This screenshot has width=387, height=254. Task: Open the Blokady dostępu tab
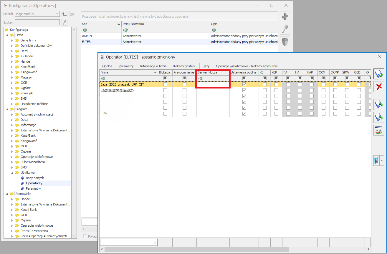[184, 66]
